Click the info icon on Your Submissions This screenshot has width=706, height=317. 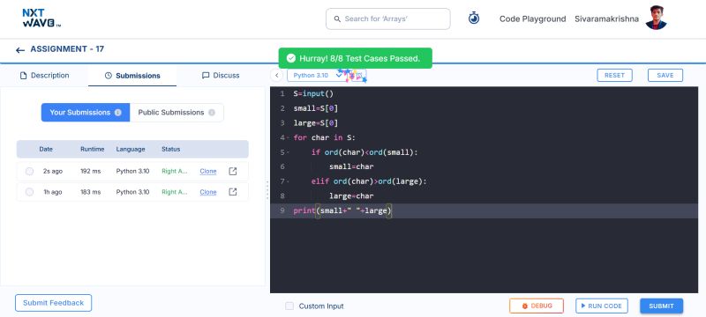click(x=118, y=112)
